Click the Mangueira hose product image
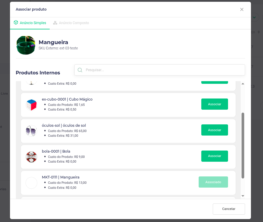Screen dimensions: 263x222 click(x=26, y=45)
